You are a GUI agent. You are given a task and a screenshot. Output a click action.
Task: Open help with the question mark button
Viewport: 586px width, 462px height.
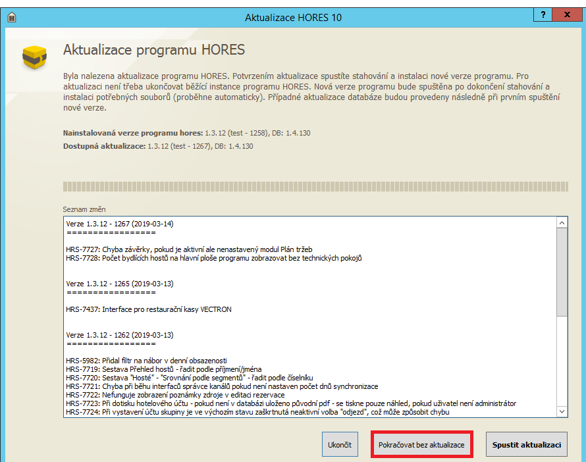coord(543,15)
